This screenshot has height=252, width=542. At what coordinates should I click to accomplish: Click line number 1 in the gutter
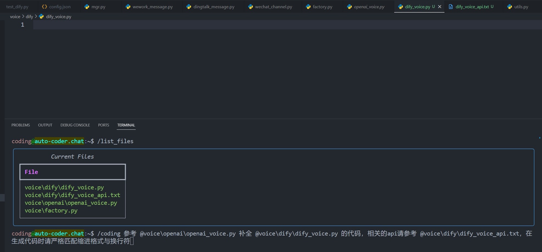[x=23, y=25]
